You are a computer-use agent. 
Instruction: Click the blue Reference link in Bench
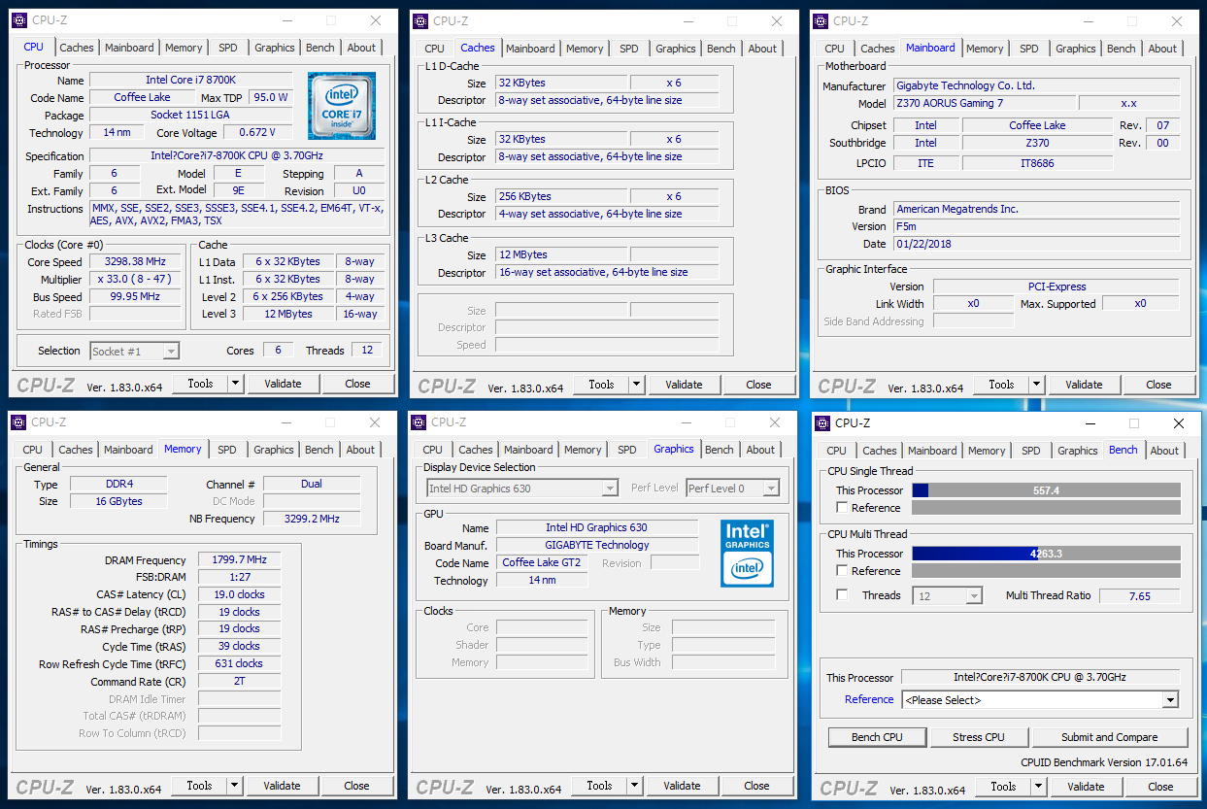coord(869,699)
